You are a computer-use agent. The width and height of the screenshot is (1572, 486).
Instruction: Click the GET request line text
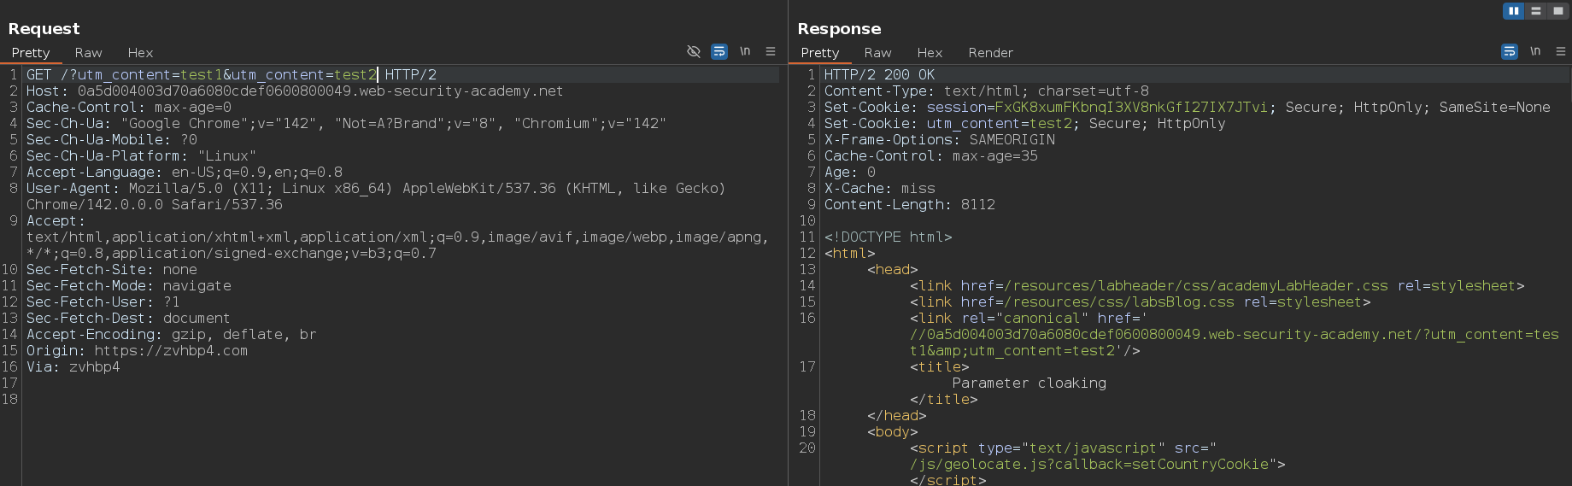[231, 75]
